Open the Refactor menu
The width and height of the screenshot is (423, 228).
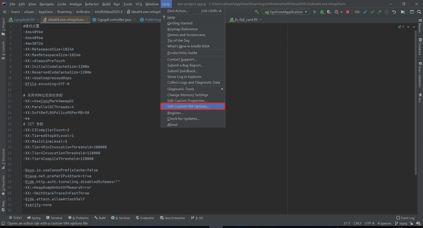(92, 4)
